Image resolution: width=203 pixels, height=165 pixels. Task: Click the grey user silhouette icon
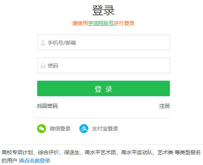(43, 43)
